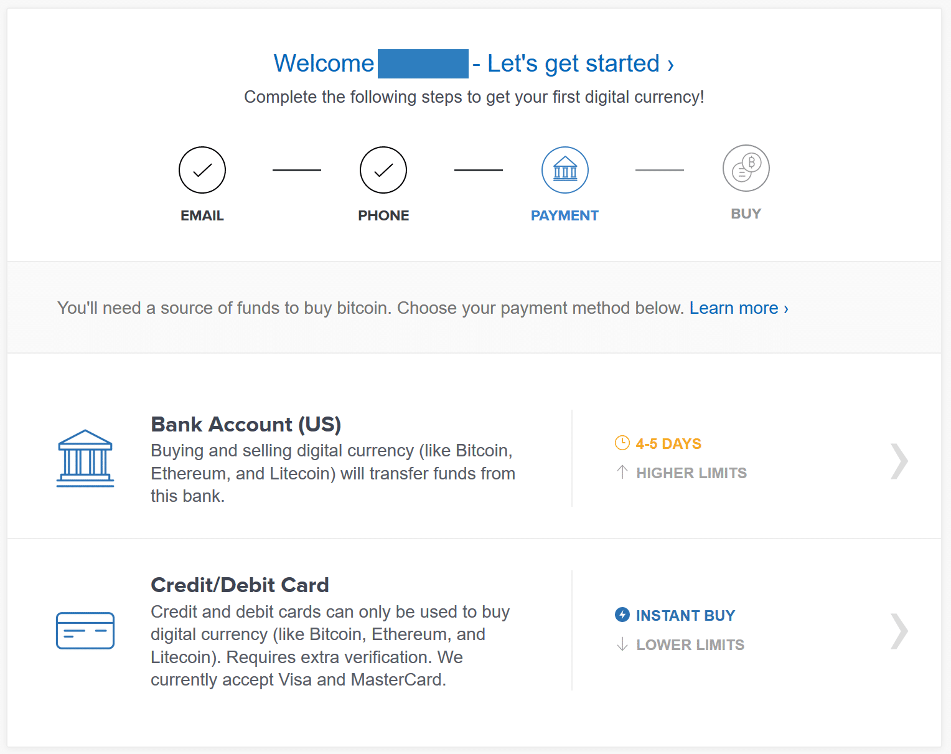Select the Bank Account (US) payment method
951x754 pixels.
pos(246,425)
